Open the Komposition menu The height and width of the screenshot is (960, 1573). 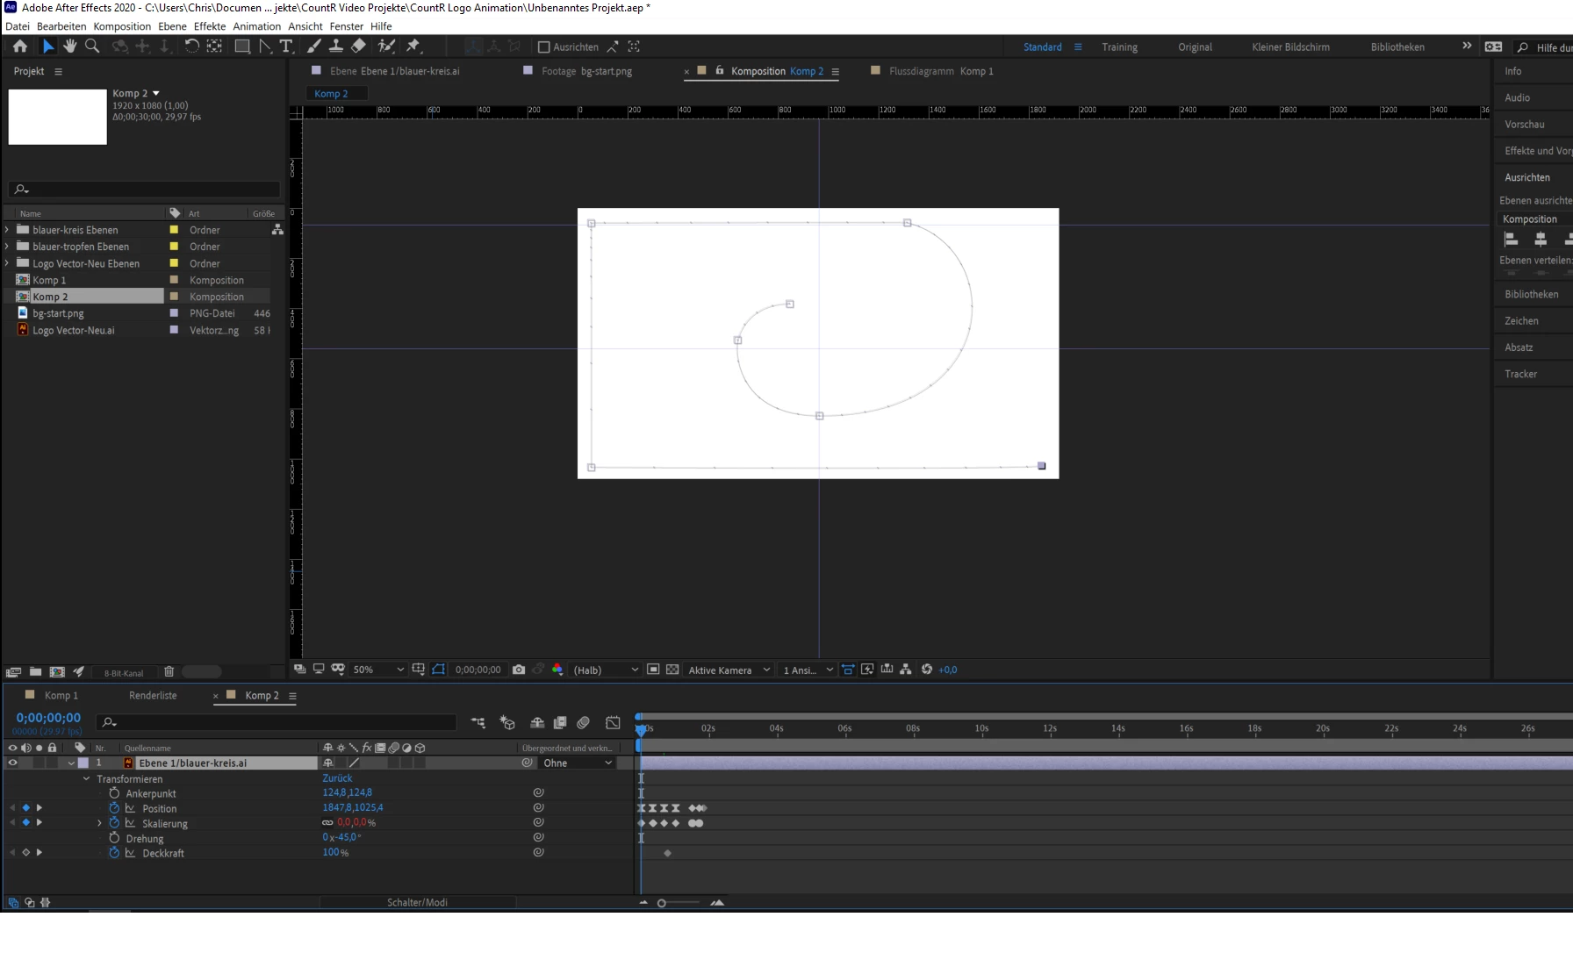click(122, 26)
